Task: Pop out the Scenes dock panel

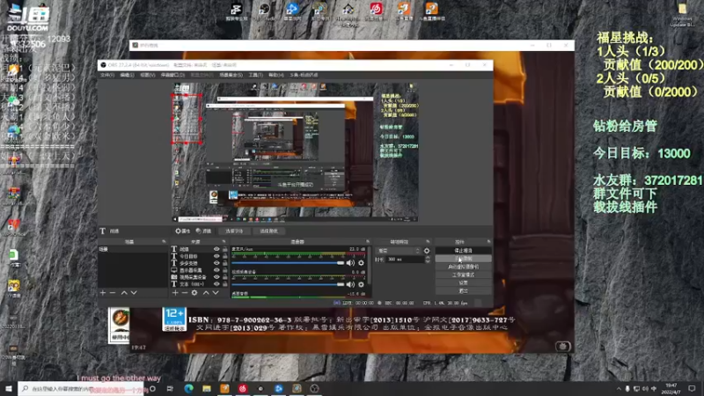Action: [x=164, y=241]
